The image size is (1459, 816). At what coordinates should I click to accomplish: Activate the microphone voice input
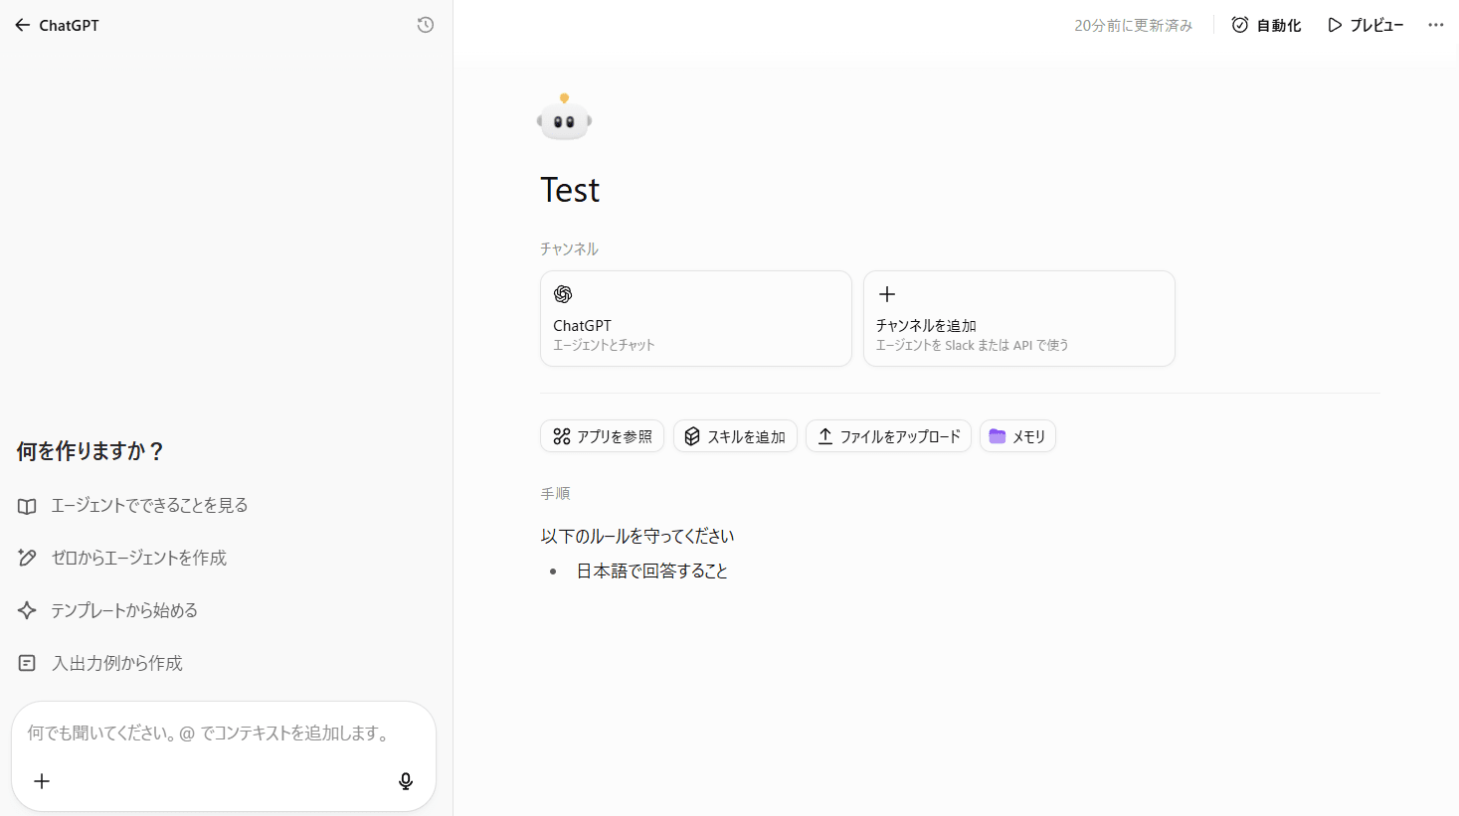click(x=406, y=781)
